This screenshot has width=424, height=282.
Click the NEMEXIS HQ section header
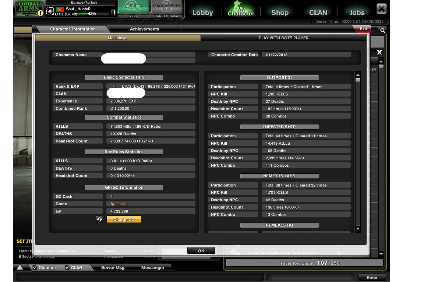click(x=279, y=225)
